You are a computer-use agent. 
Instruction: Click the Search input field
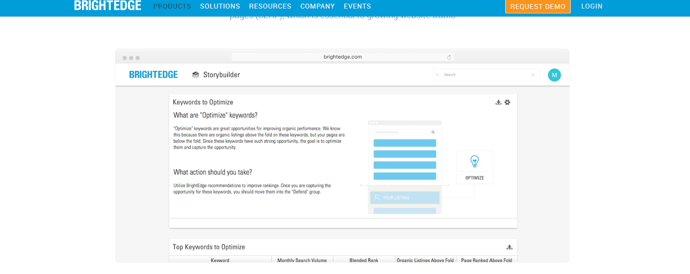coord(486,75)
